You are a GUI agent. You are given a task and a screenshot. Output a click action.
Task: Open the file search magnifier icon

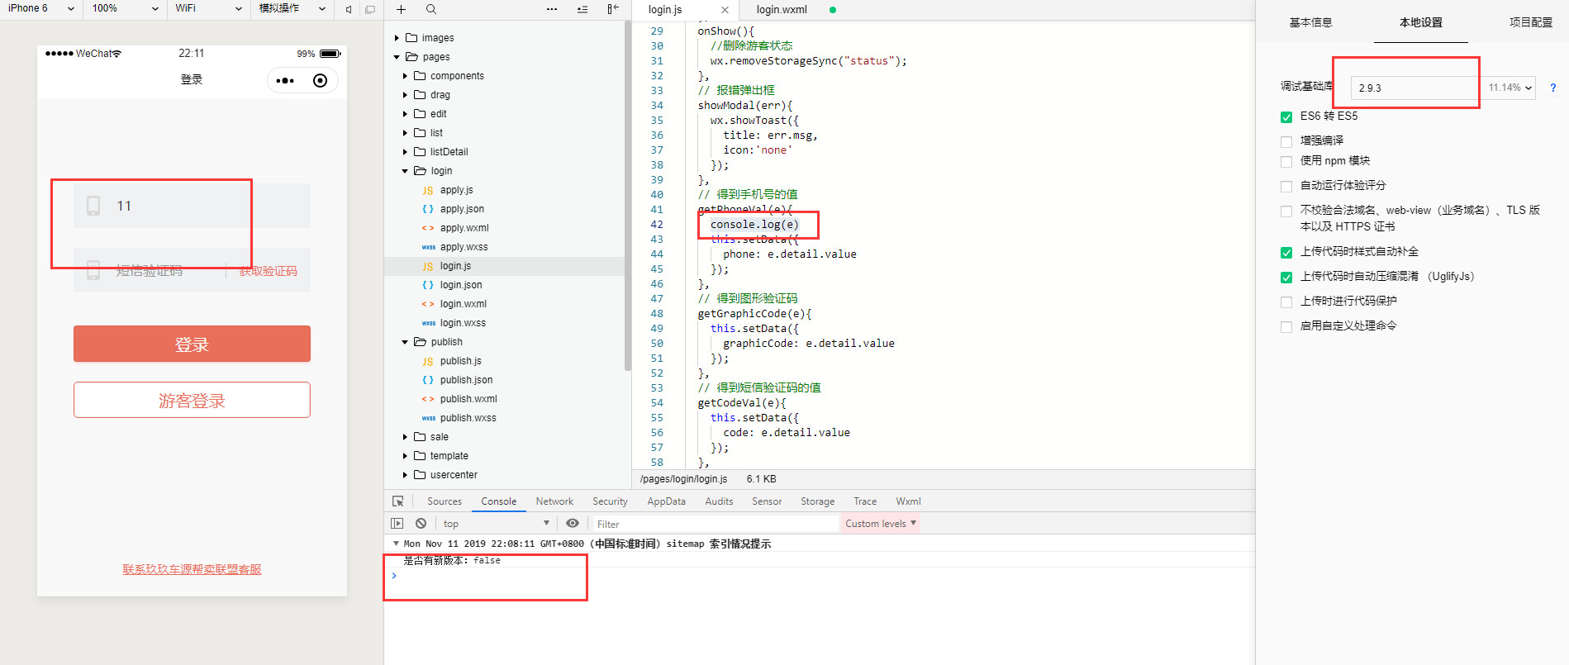coord(431,9)
